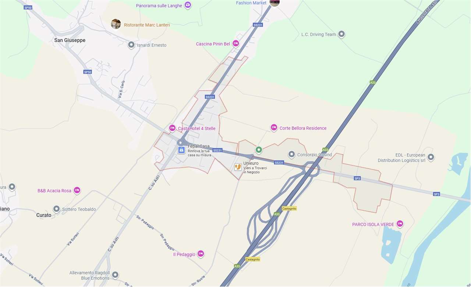
Task: Click the yellow Castagnito exit sign near interchange
Action: click(x=290, y=209)
